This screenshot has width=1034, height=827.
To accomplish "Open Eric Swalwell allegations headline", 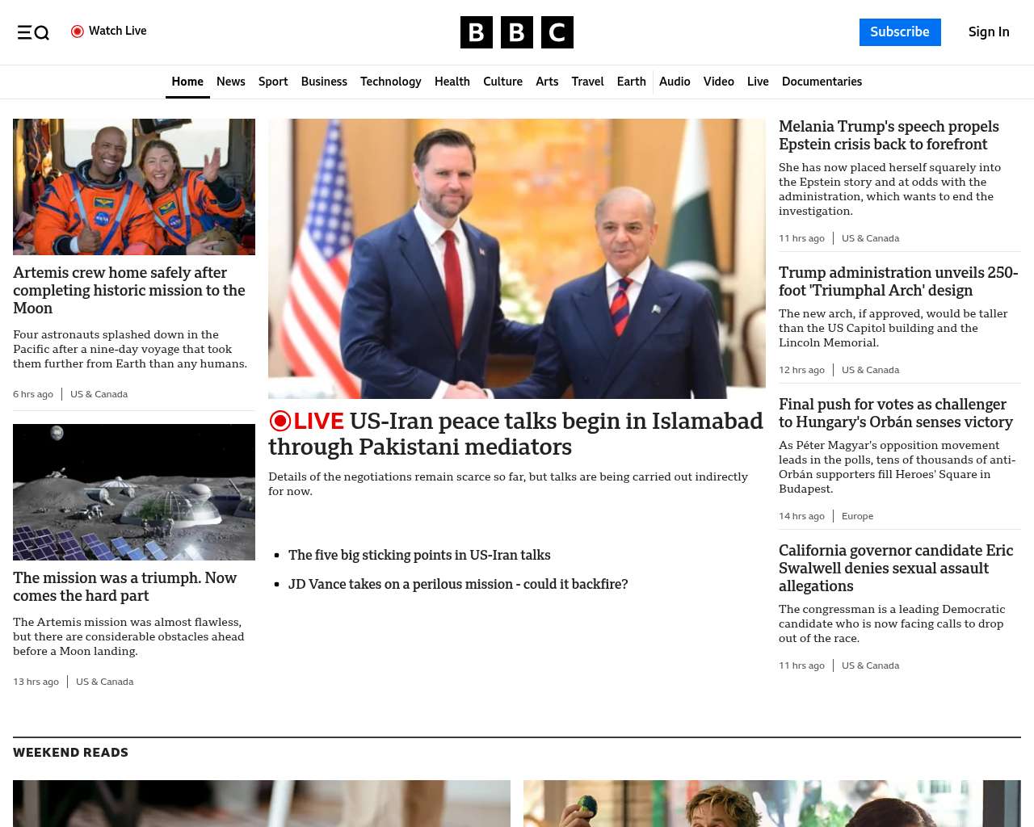I will 895,568.
